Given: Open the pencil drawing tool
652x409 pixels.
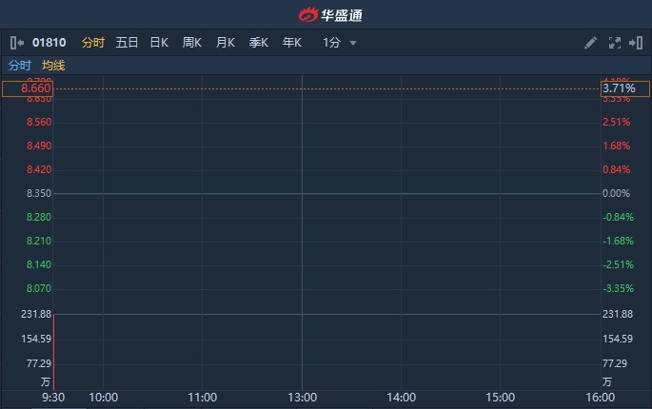Looking at the screenshot, I should point(590,43).
